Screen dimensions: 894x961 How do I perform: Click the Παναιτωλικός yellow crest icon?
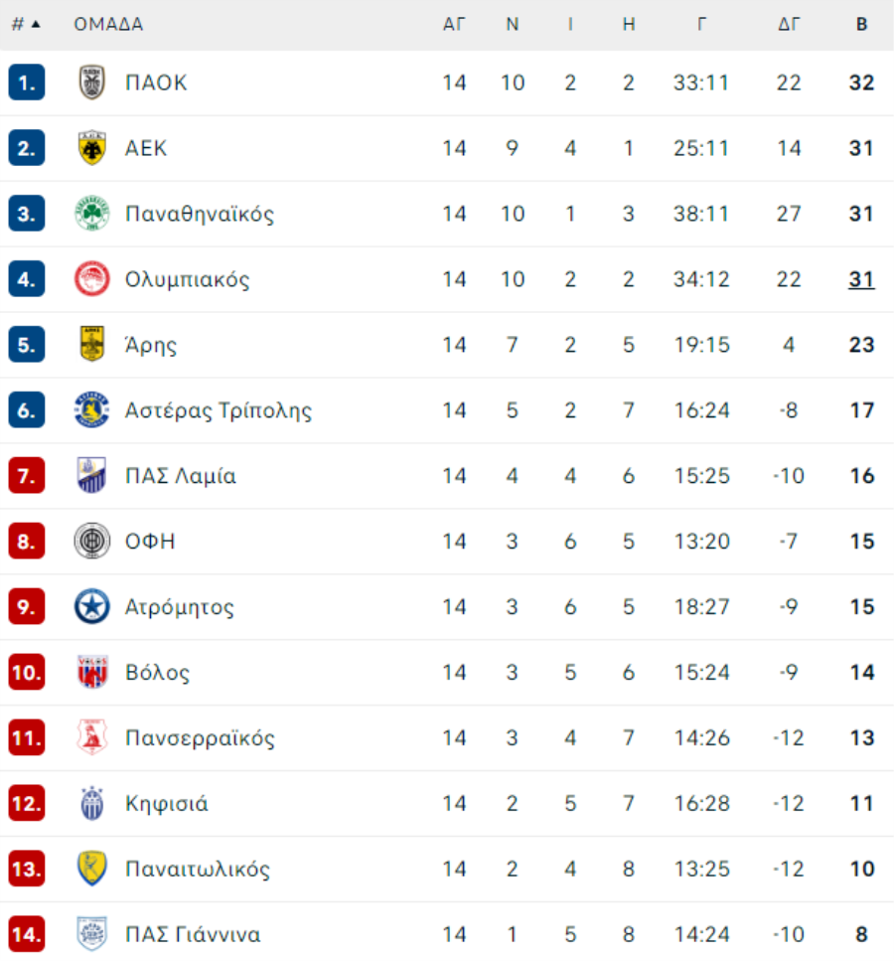click(92, 870)
